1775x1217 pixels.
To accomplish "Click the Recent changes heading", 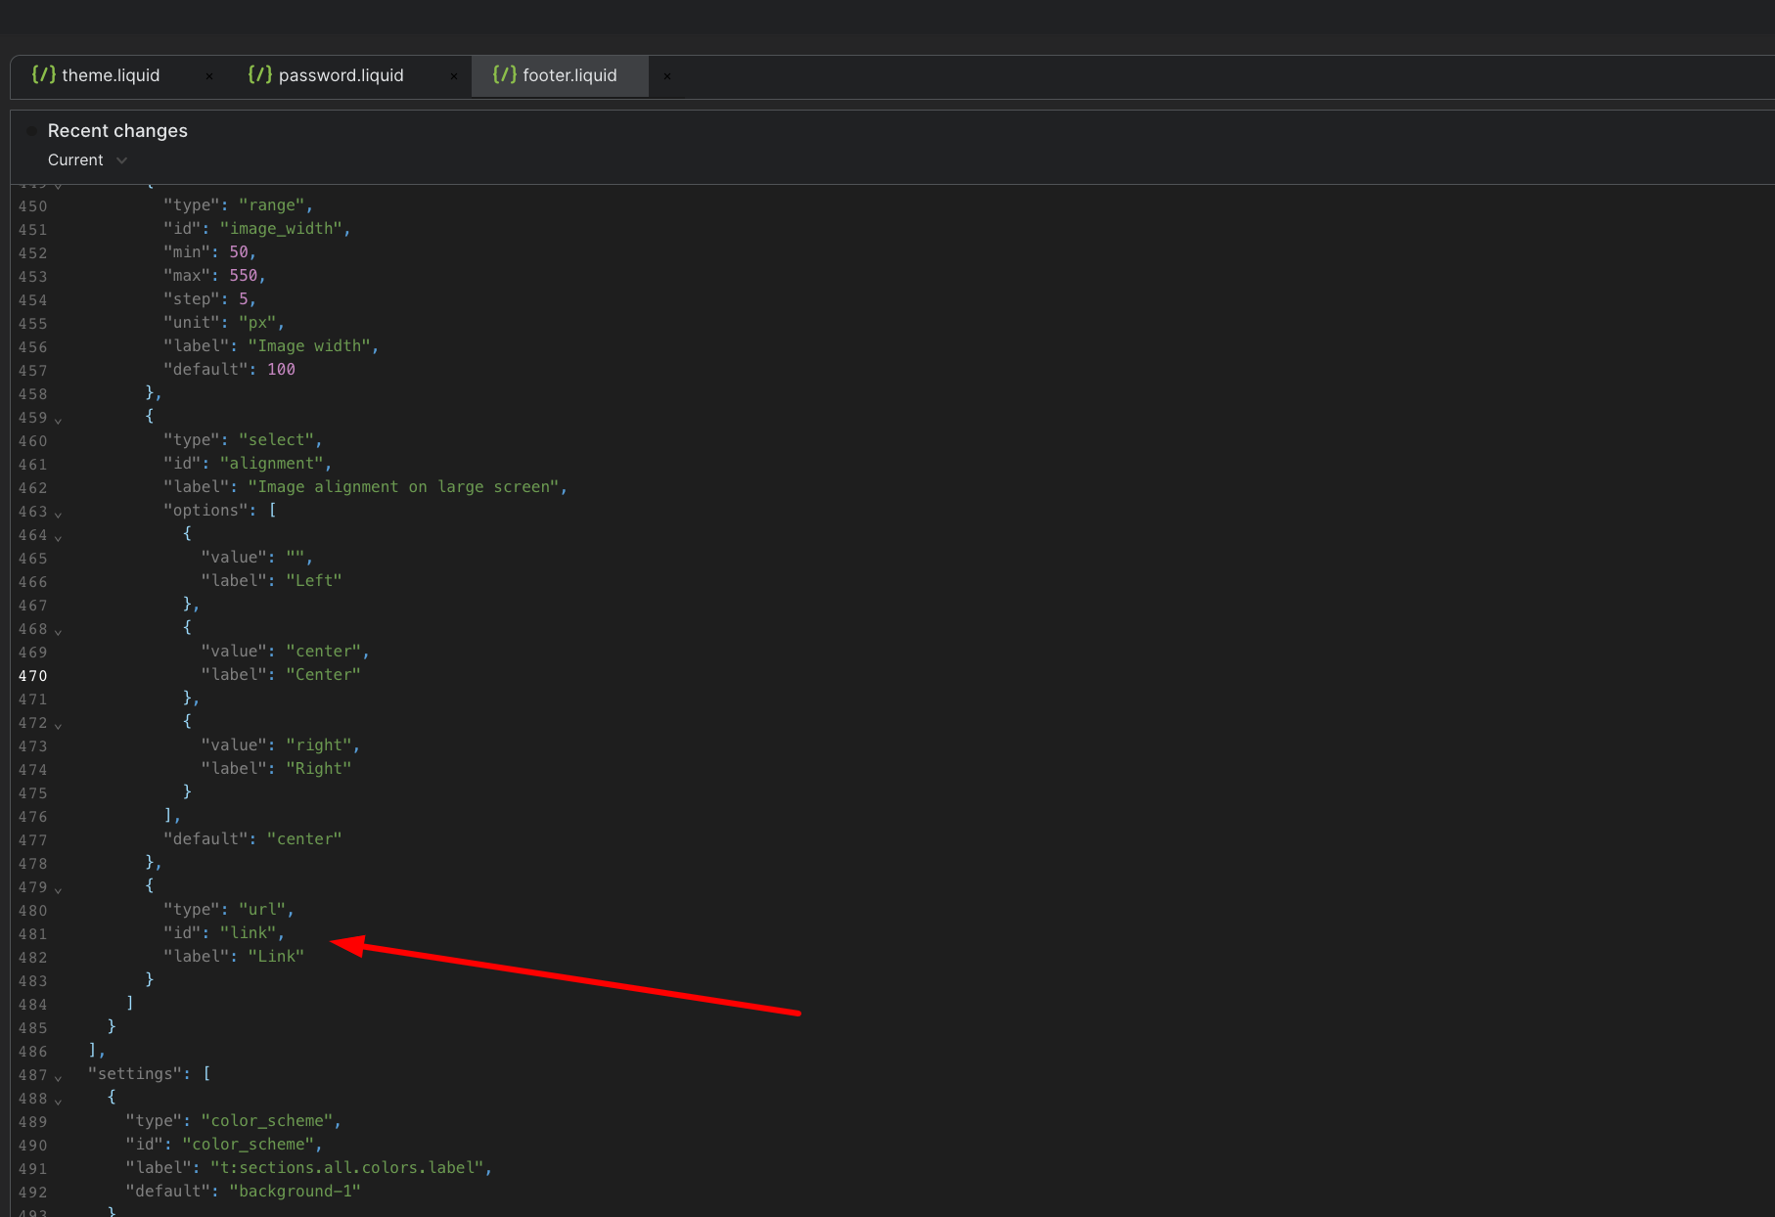I will tap(117, 131).
